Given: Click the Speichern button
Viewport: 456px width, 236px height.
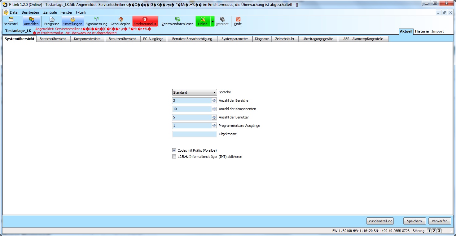Looking at the screenshot, I should 414,221.
